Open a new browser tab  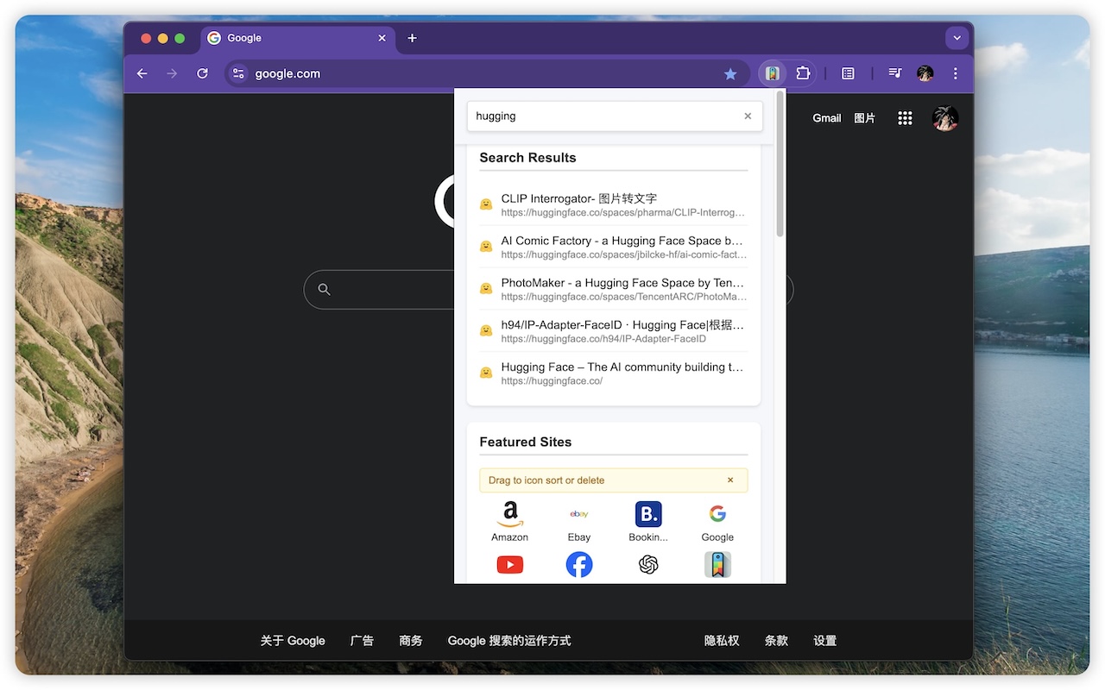[412, 38]
